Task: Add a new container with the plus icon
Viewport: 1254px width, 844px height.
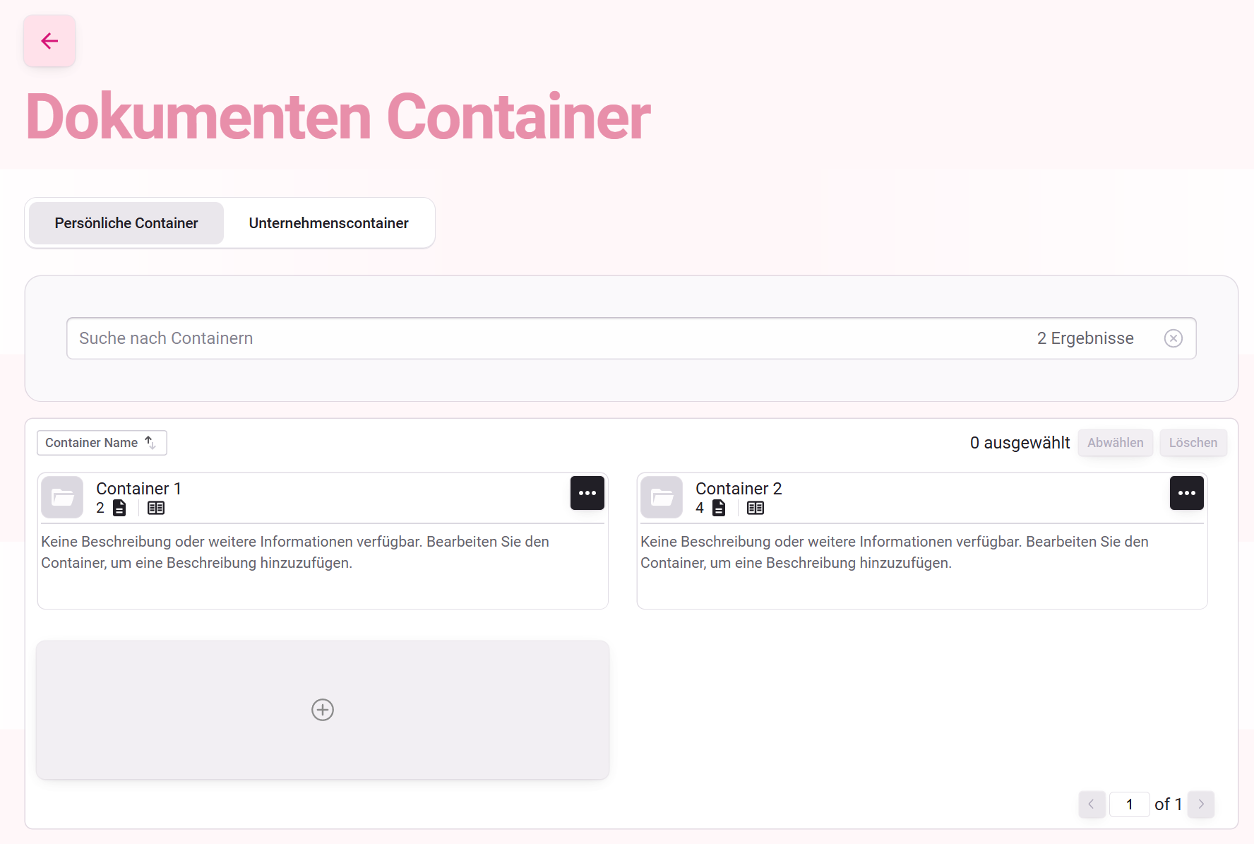Action: point(322,710)
